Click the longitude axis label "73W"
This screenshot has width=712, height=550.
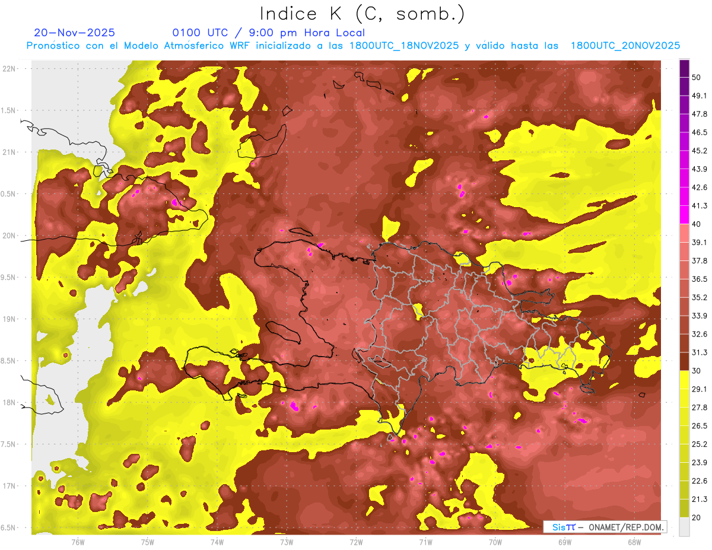[x=287, y=542]
